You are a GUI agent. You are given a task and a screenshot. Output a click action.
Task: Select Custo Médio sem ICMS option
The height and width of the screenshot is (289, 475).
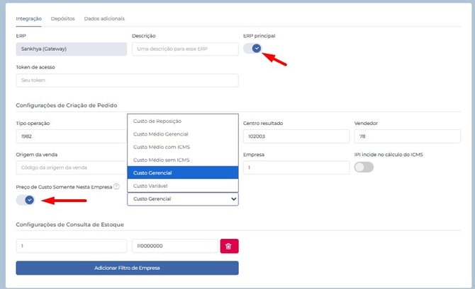tap(183, 160)
